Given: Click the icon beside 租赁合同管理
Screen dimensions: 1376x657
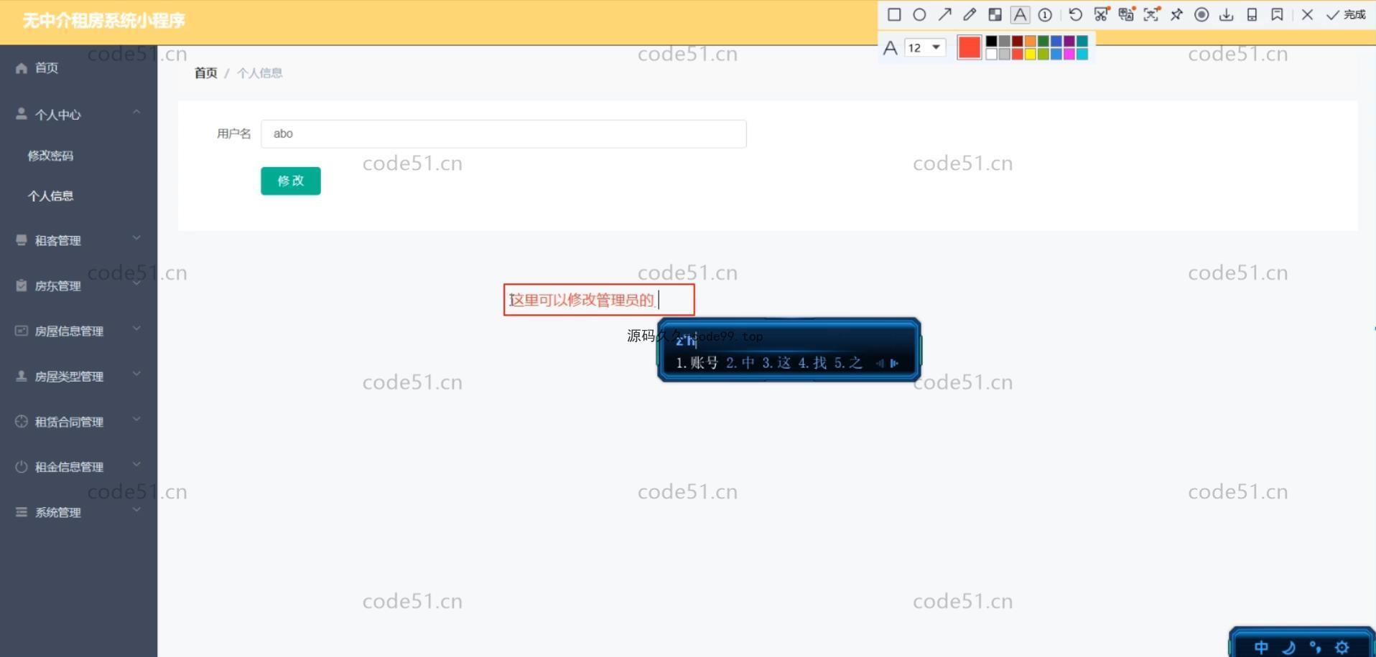Looking at the screenshot, I should [x=22, y=421].
